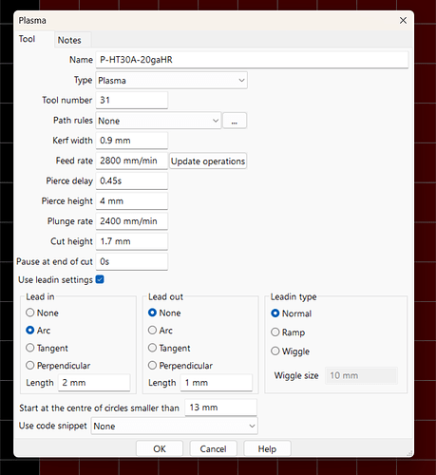Image resolution: width=436 pixels, height=475 pixels.
Task: Select Wiggle leadin type
Action: point(275,351)
